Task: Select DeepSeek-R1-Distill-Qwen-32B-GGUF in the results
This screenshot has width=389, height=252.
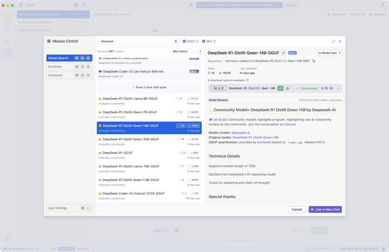Action: [x=149, y=142]
